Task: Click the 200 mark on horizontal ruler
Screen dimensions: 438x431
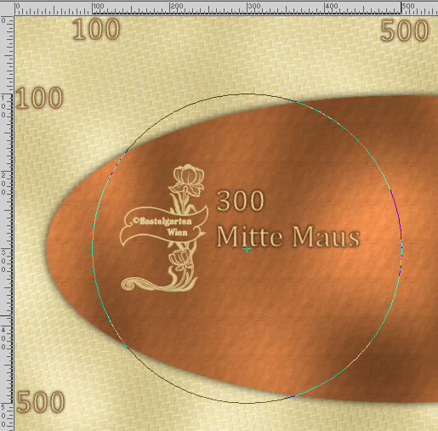Action: coord(177,6)
